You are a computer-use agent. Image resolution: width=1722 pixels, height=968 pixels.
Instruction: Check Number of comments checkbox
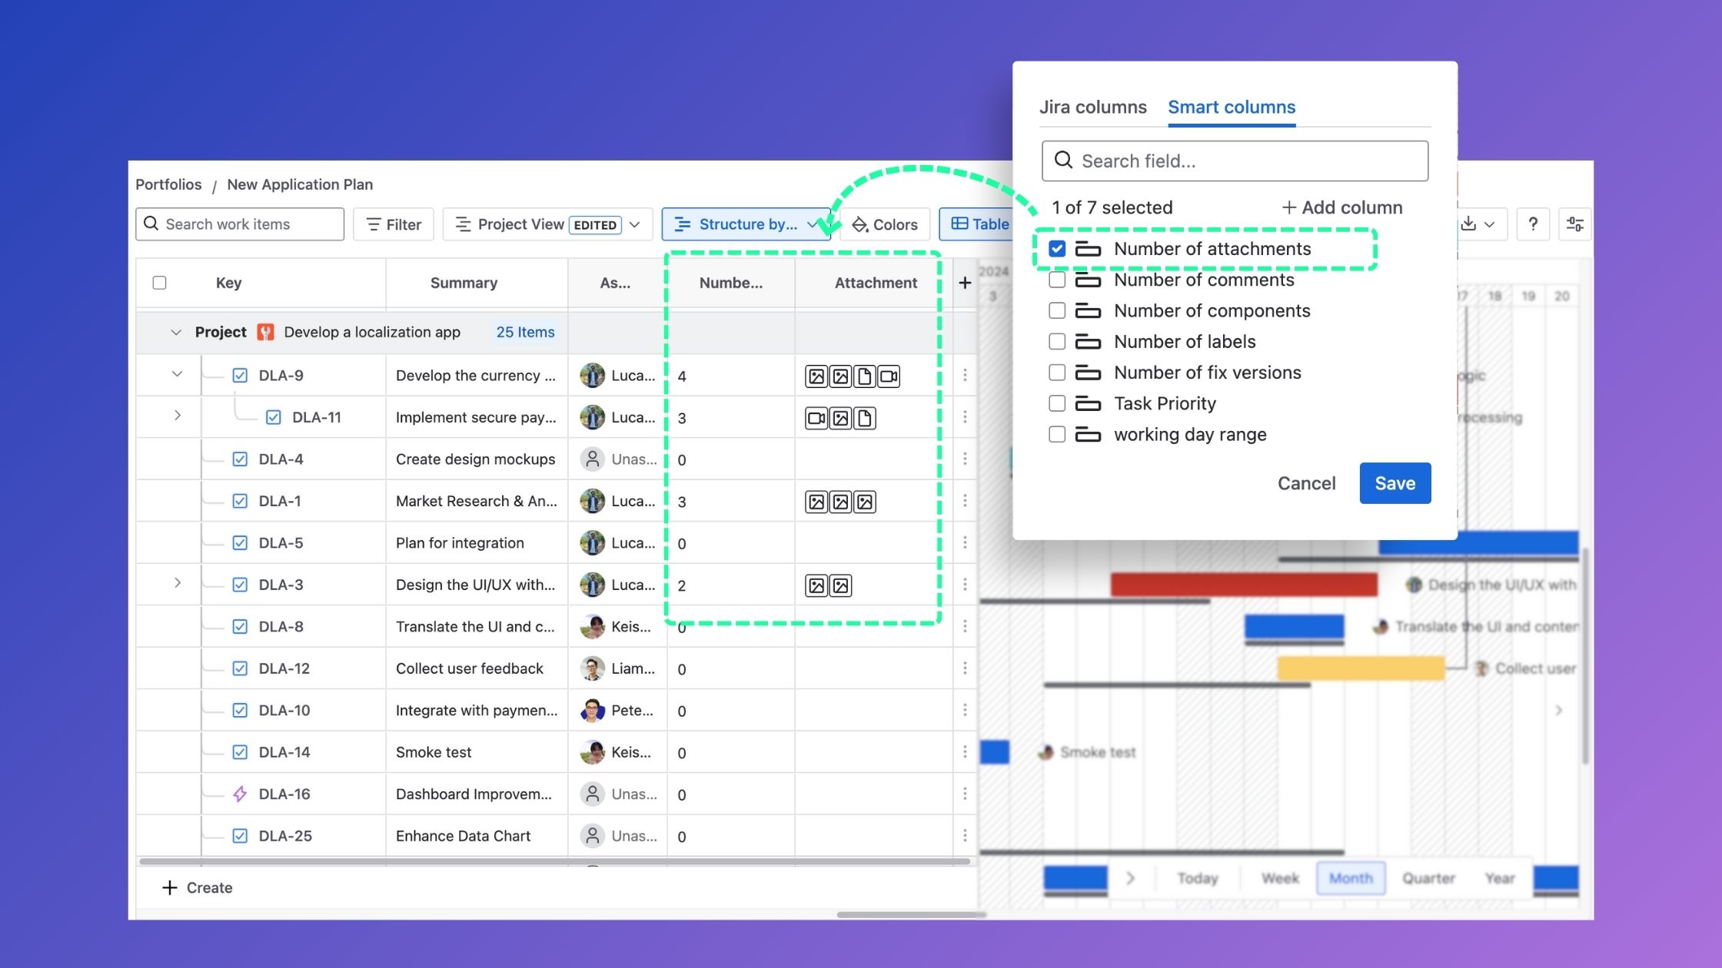point(1057,280)
